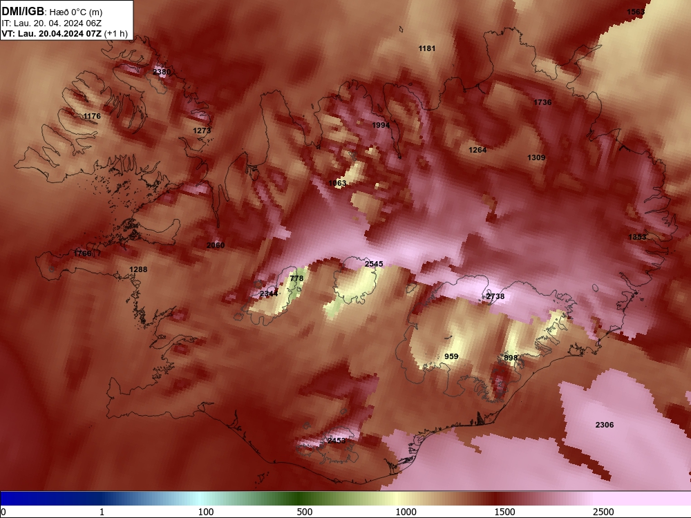Click the legend tick label 500

[x=305, y=512]
